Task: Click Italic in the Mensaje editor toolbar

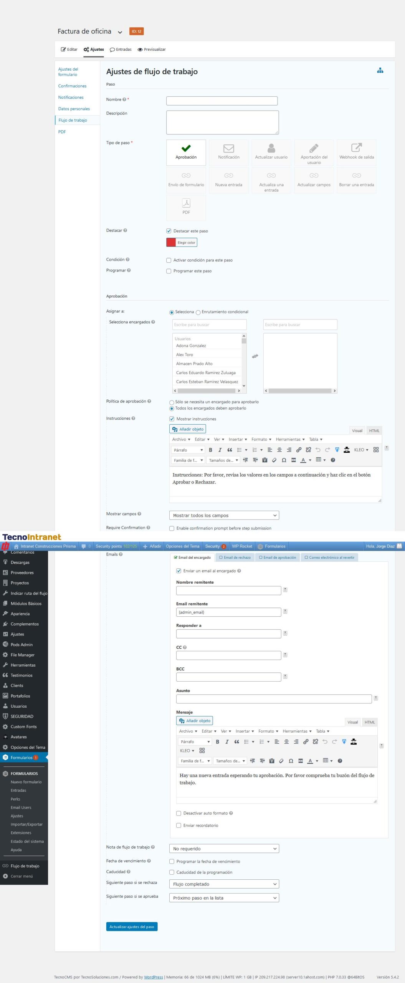Action: [x=227, y=741]
